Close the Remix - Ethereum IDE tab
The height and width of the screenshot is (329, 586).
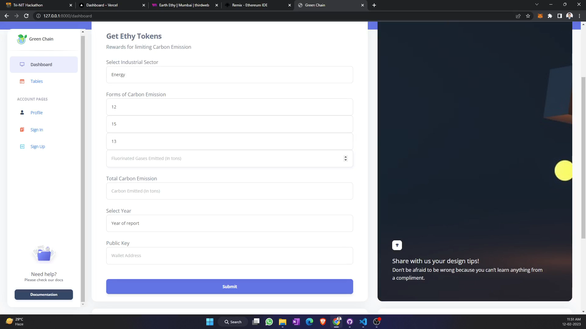click(290, 5)
